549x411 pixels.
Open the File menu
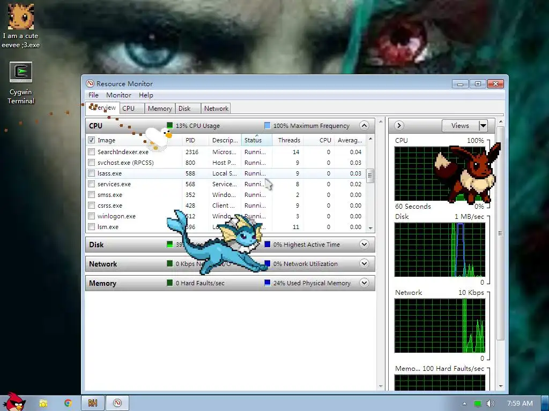(93, 95)
